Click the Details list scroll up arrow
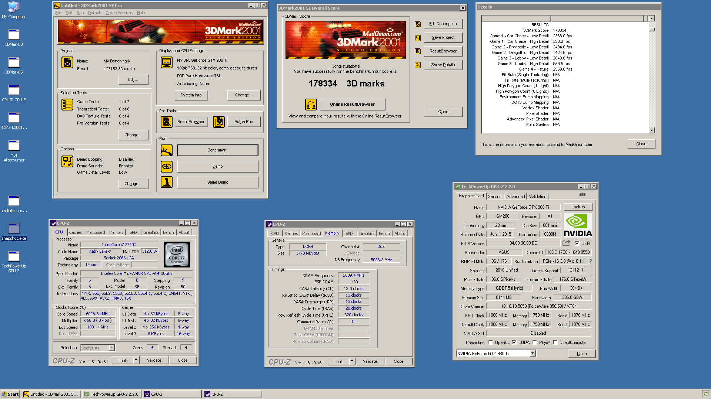Screen dimensions: 711x399 coord(652,18)
